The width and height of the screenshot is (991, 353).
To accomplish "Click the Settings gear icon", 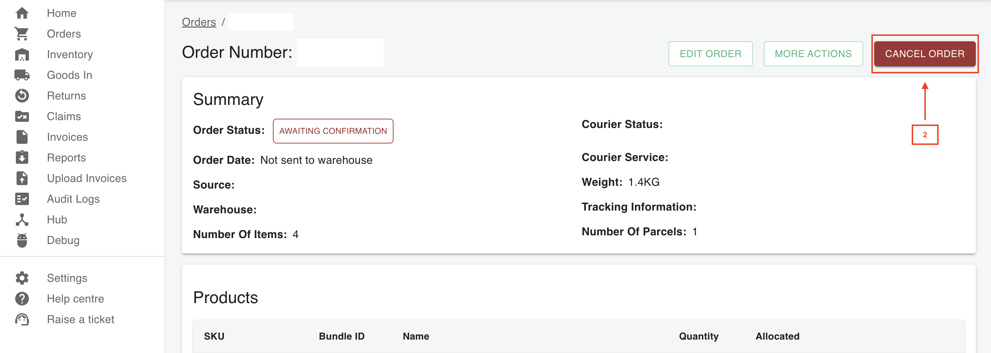I will pos(22,278).
